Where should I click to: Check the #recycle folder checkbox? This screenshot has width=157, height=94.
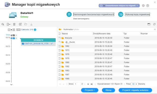tap(59, 38)
